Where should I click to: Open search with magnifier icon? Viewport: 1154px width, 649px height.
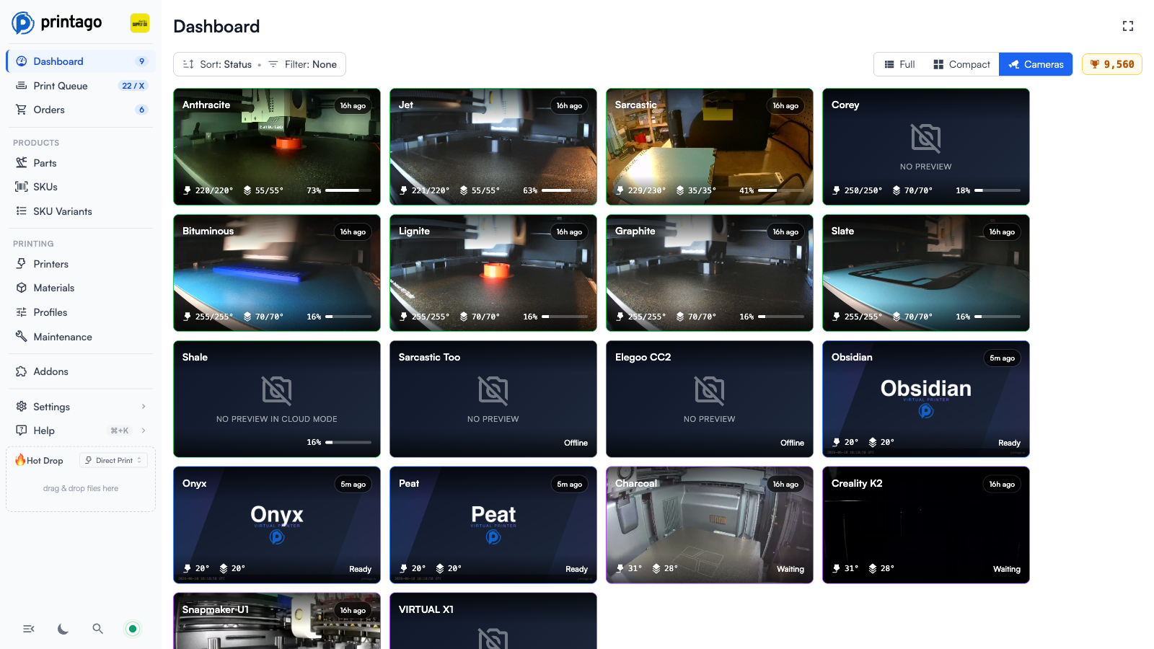click(x=98, y=629)
